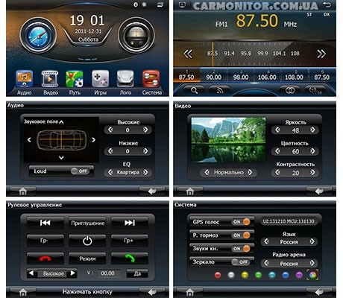Open the Видео film icon
This screenshot has height=298, width=343.
(50, 79)
